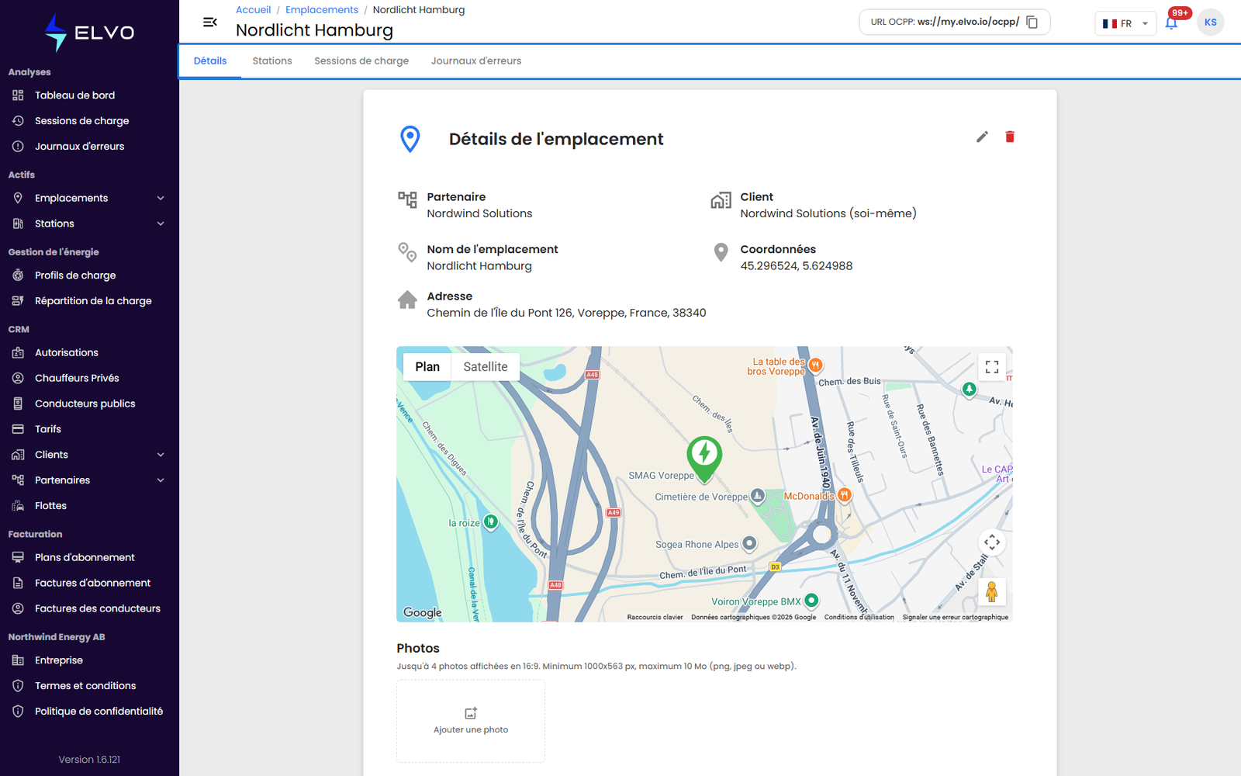Toggle fullscreen map view
Image resolution: width=1241 pixels, height=776 pixels.
pos(992,367)
